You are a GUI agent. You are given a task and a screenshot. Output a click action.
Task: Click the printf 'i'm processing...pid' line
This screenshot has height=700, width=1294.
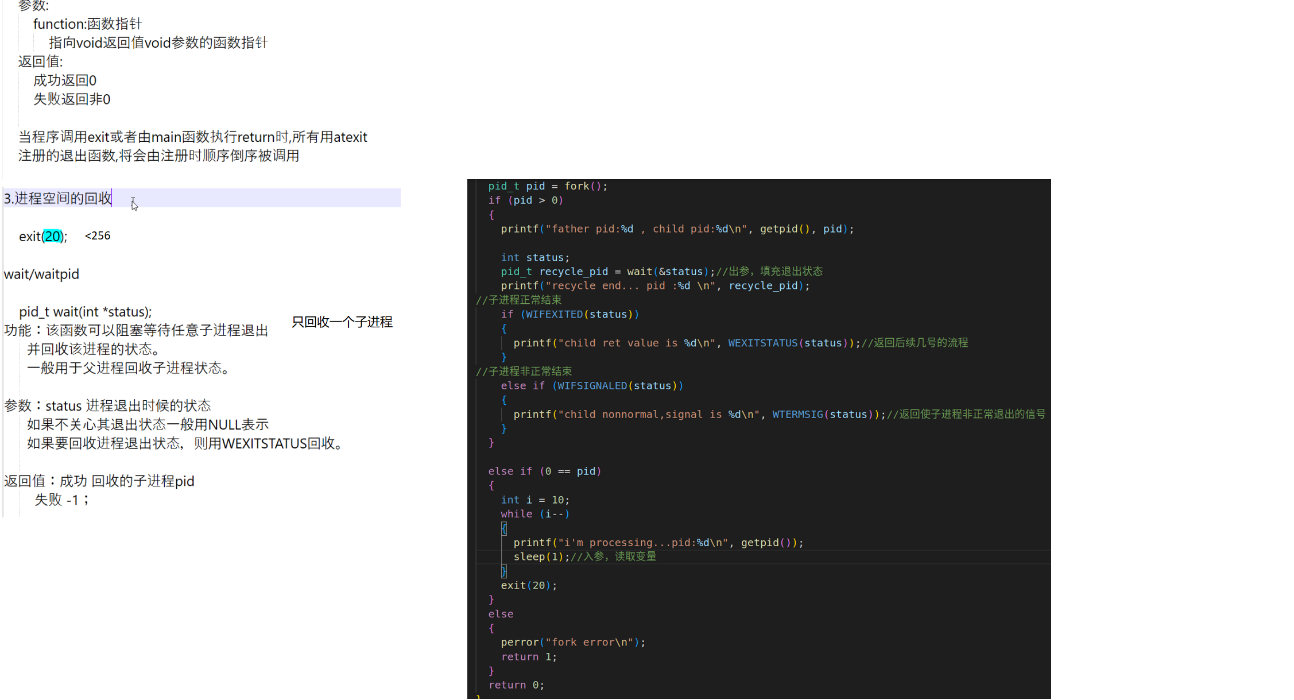(x=658, y=543)
